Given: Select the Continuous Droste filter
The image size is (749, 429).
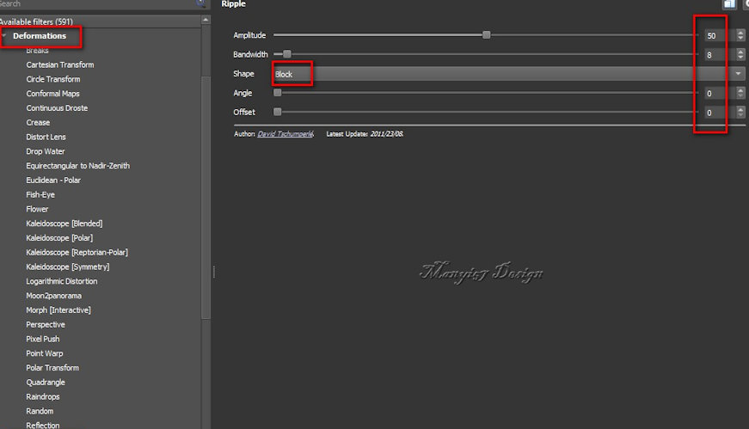Looking at the screenshot, I should point(57,108).
